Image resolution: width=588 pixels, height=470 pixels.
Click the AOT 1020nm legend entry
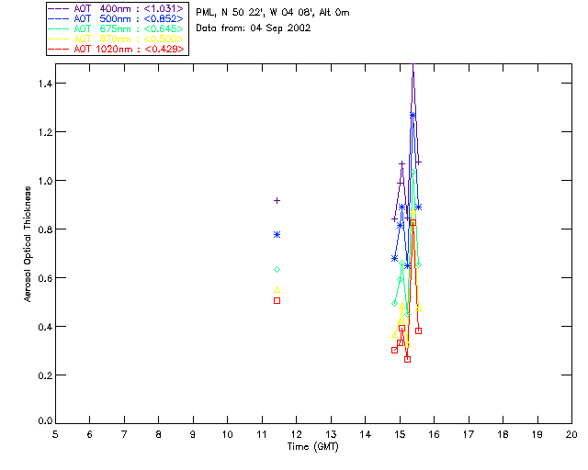click(116, 49)
